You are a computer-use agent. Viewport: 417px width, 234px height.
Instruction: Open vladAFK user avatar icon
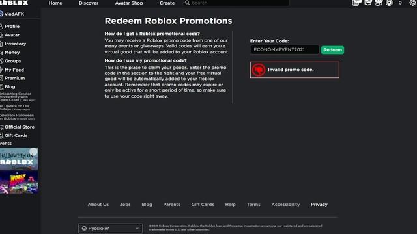click(1, 14)
